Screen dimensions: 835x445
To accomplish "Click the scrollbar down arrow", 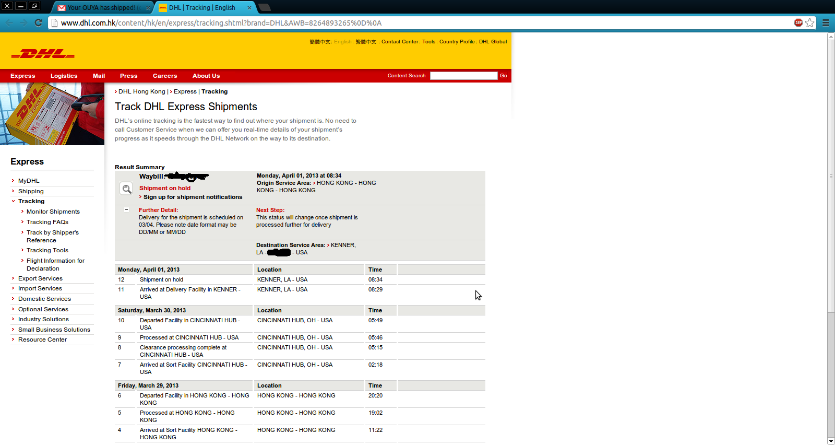I will point(831,441).
